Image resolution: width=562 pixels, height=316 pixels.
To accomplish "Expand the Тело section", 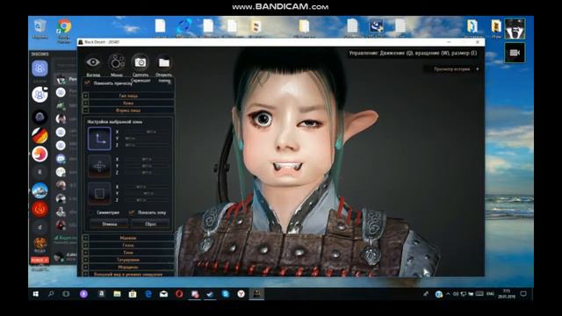I will tap(128, 252).
